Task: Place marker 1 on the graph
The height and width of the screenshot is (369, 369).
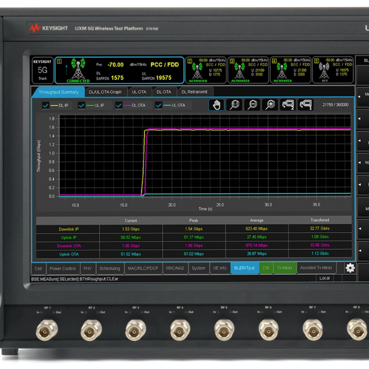Action: (x=306, y=105)
